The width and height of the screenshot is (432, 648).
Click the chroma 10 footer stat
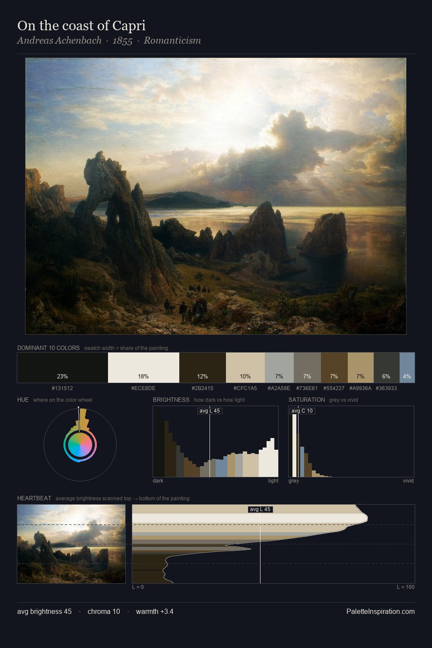point(104,611)
